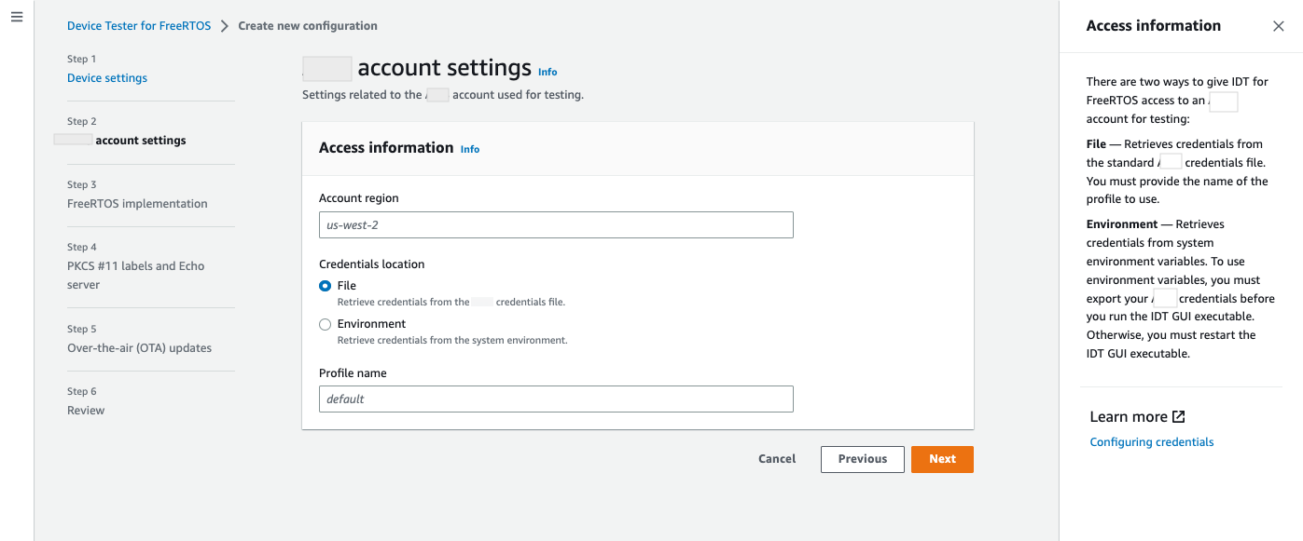Open Device Tester for FreeRTOS breadcrumb

pos(140,26)
